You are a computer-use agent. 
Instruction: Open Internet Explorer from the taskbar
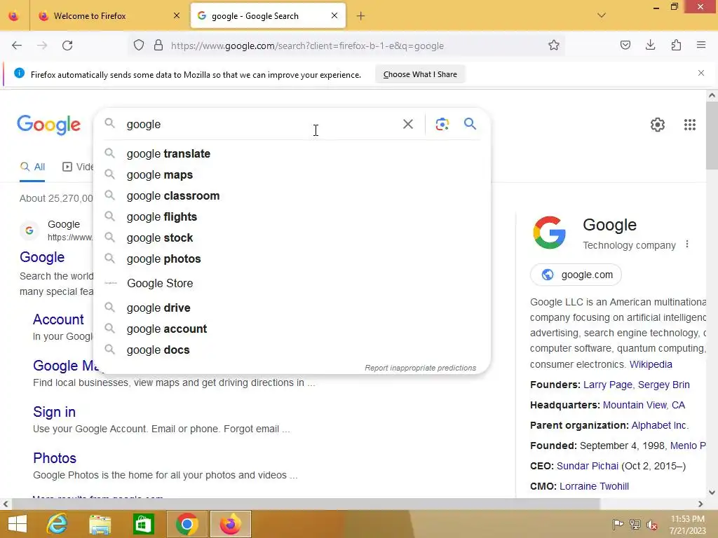pyautogui.click(x=57, y=524)
